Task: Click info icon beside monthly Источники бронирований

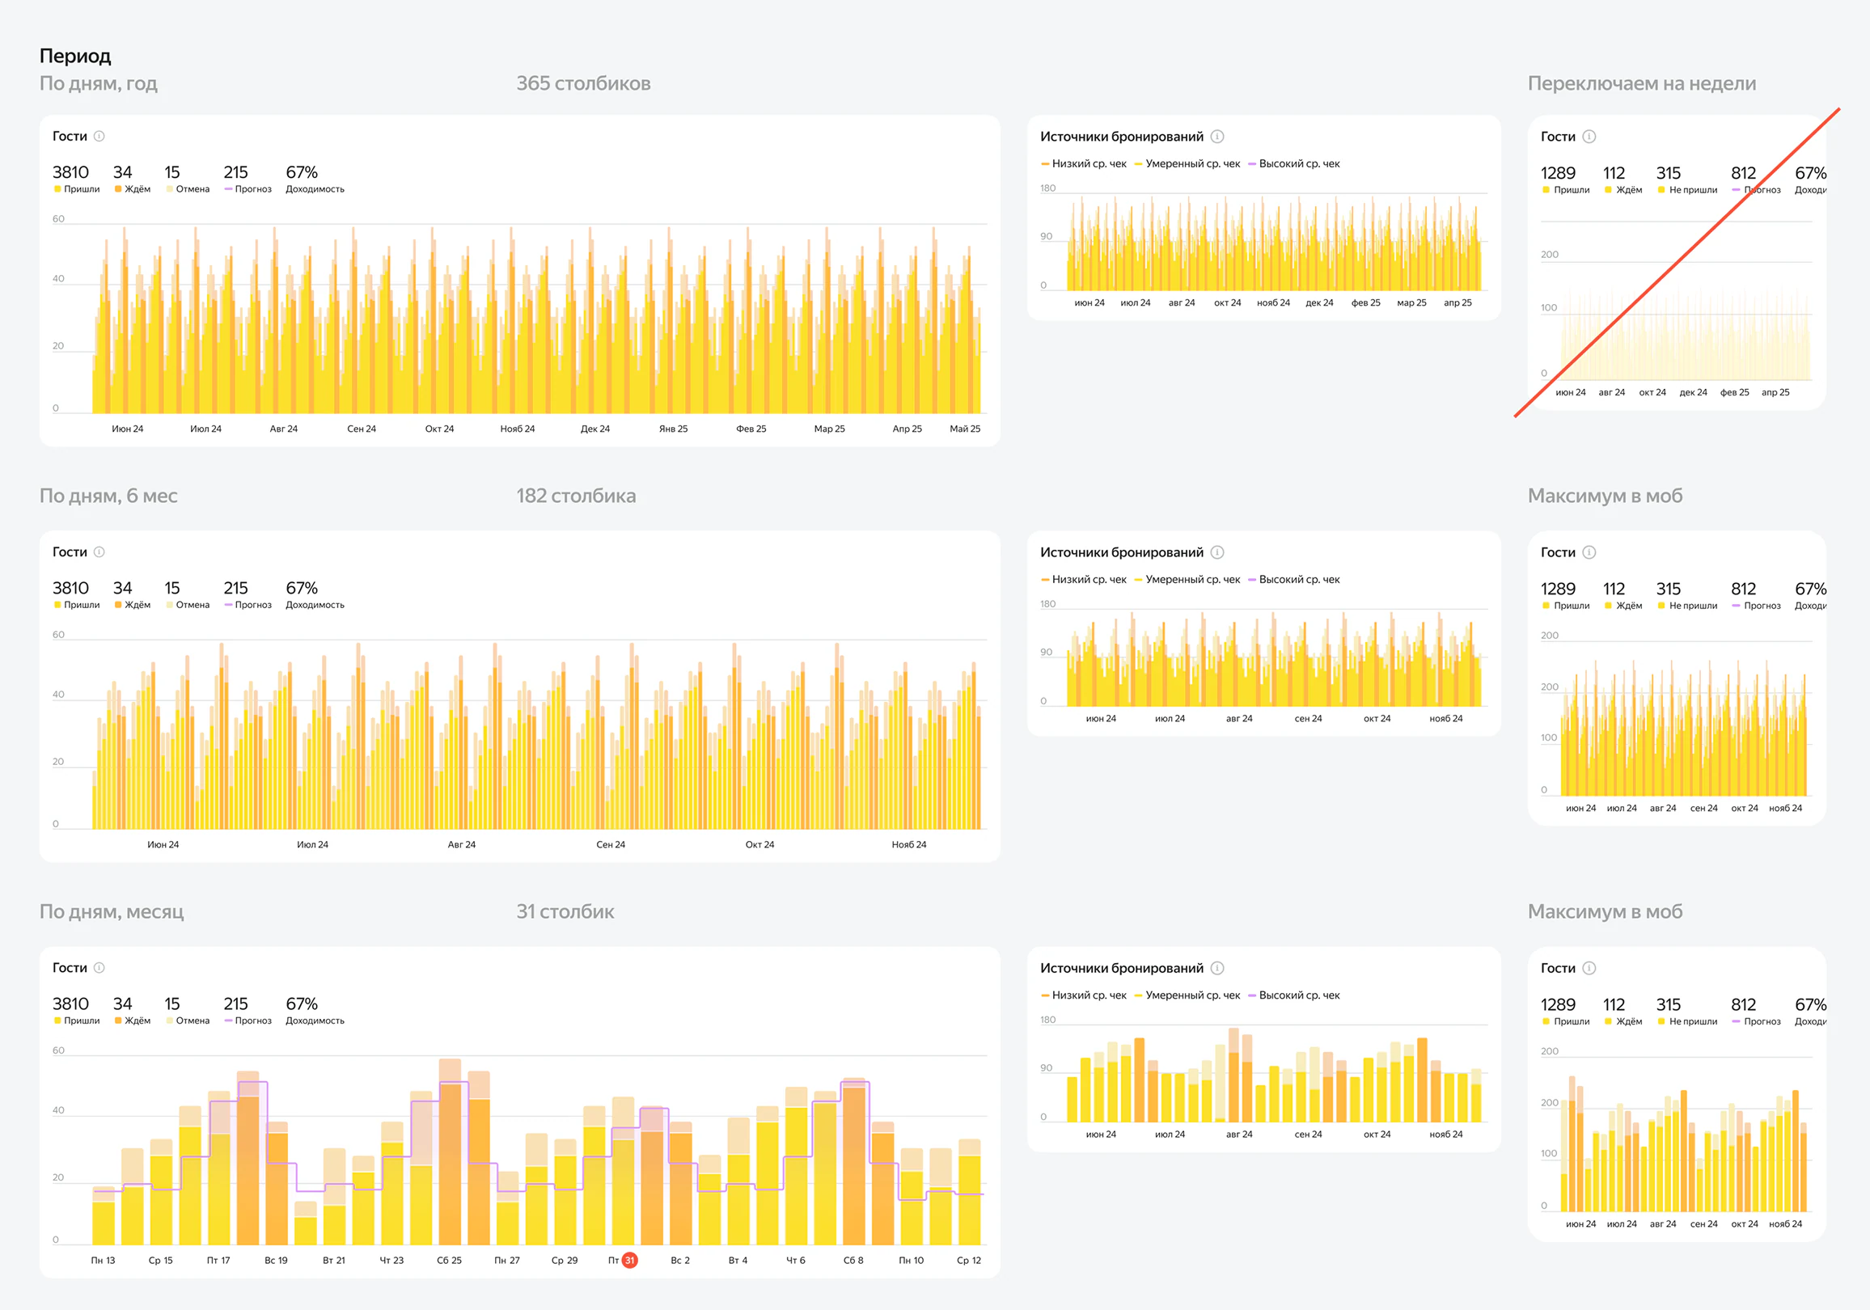Action: 1216,968
